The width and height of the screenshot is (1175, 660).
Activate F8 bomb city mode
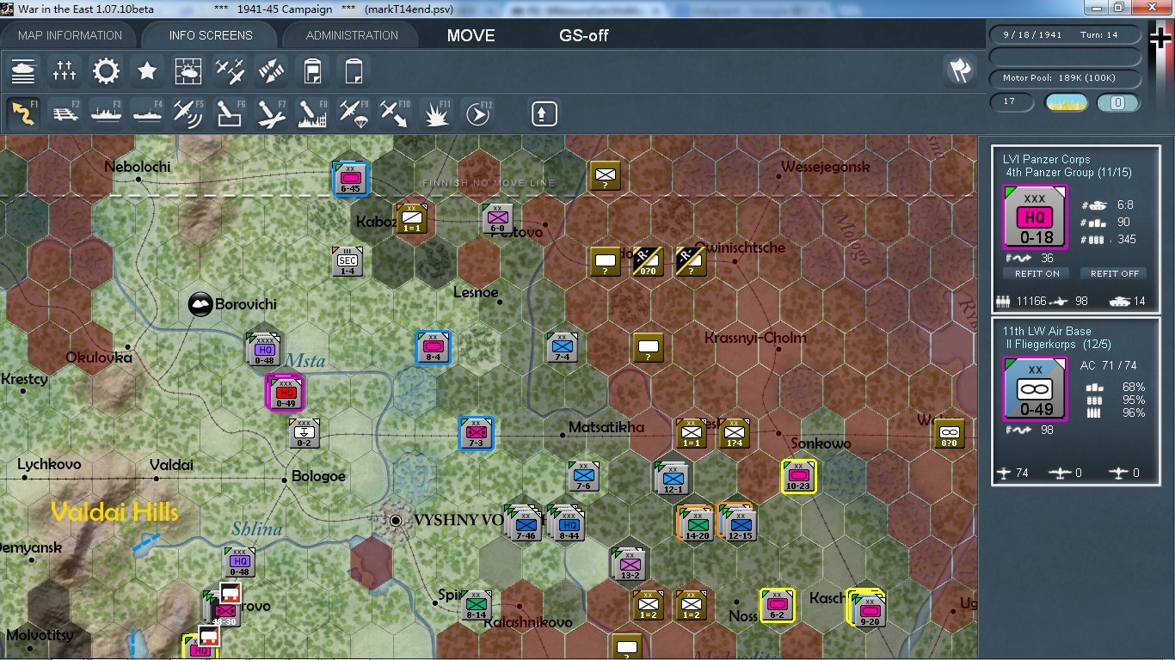pos(312,113)
